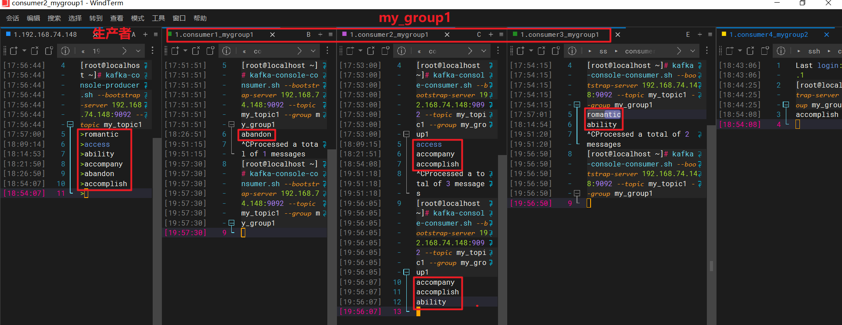The height and width of the screenshot is (325, 842).
Task: Expand path chevron dropdown in consumer2 pane
Action: click(x=484, y=51)
